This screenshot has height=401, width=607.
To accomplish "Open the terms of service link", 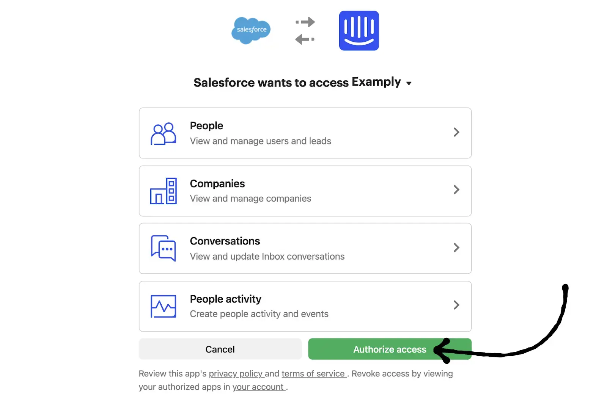I will [x=313, y=374].
